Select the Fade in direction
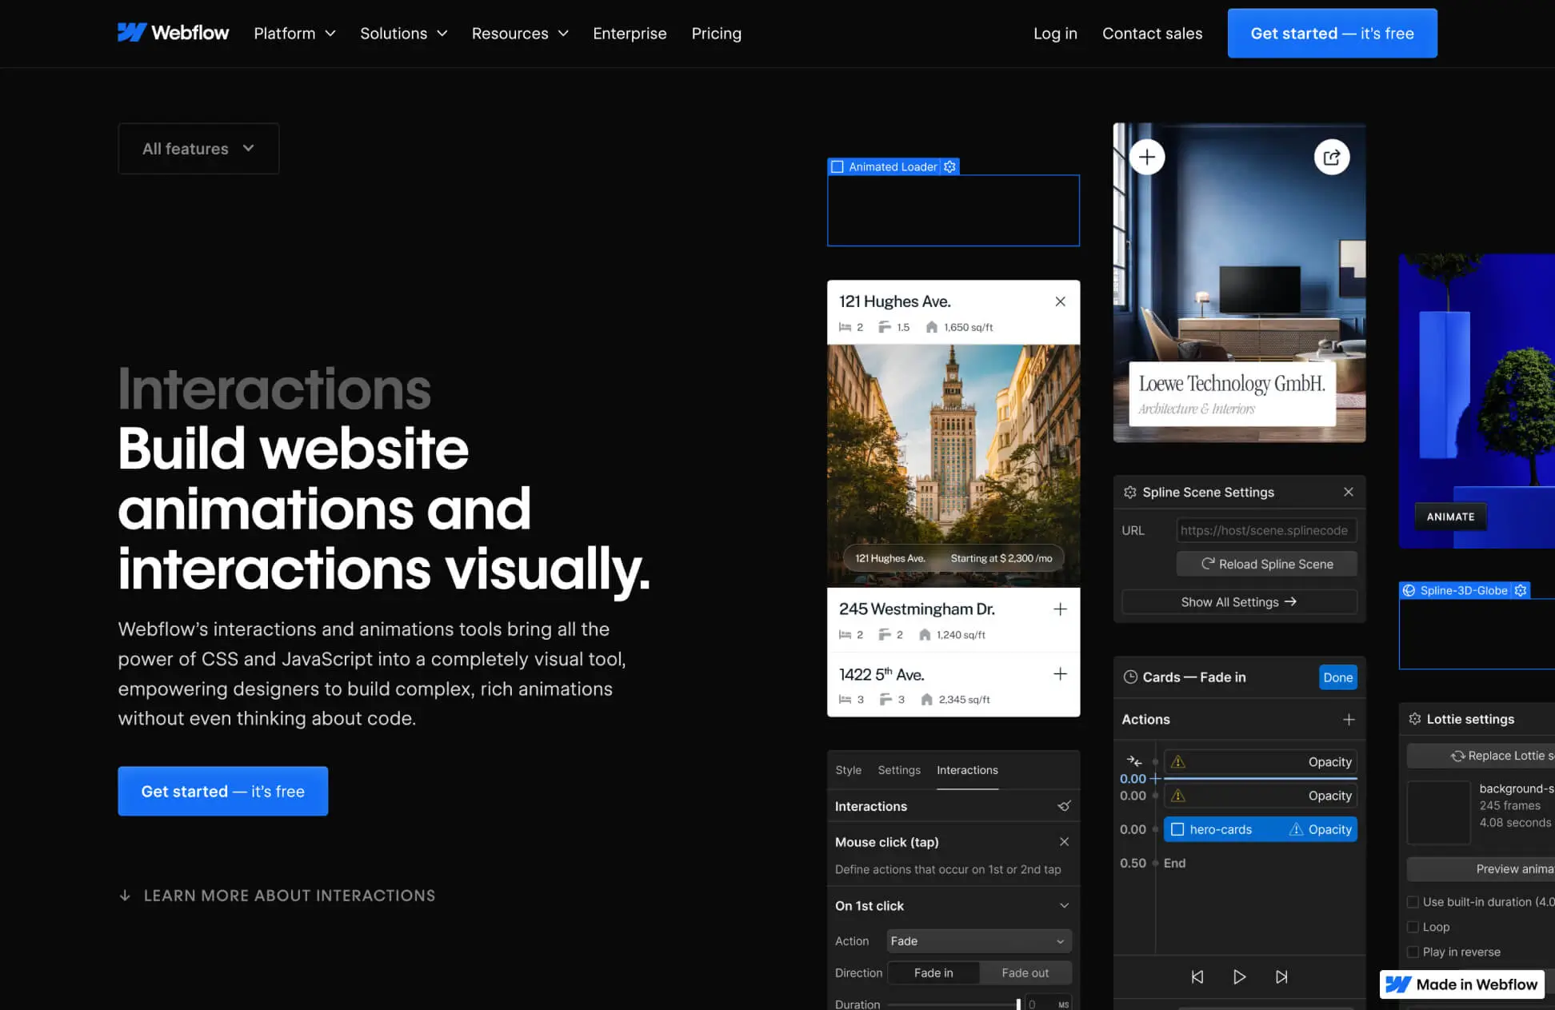Screen dimensions: 1555x1010 pyautogui.click(x=933, y=973)
